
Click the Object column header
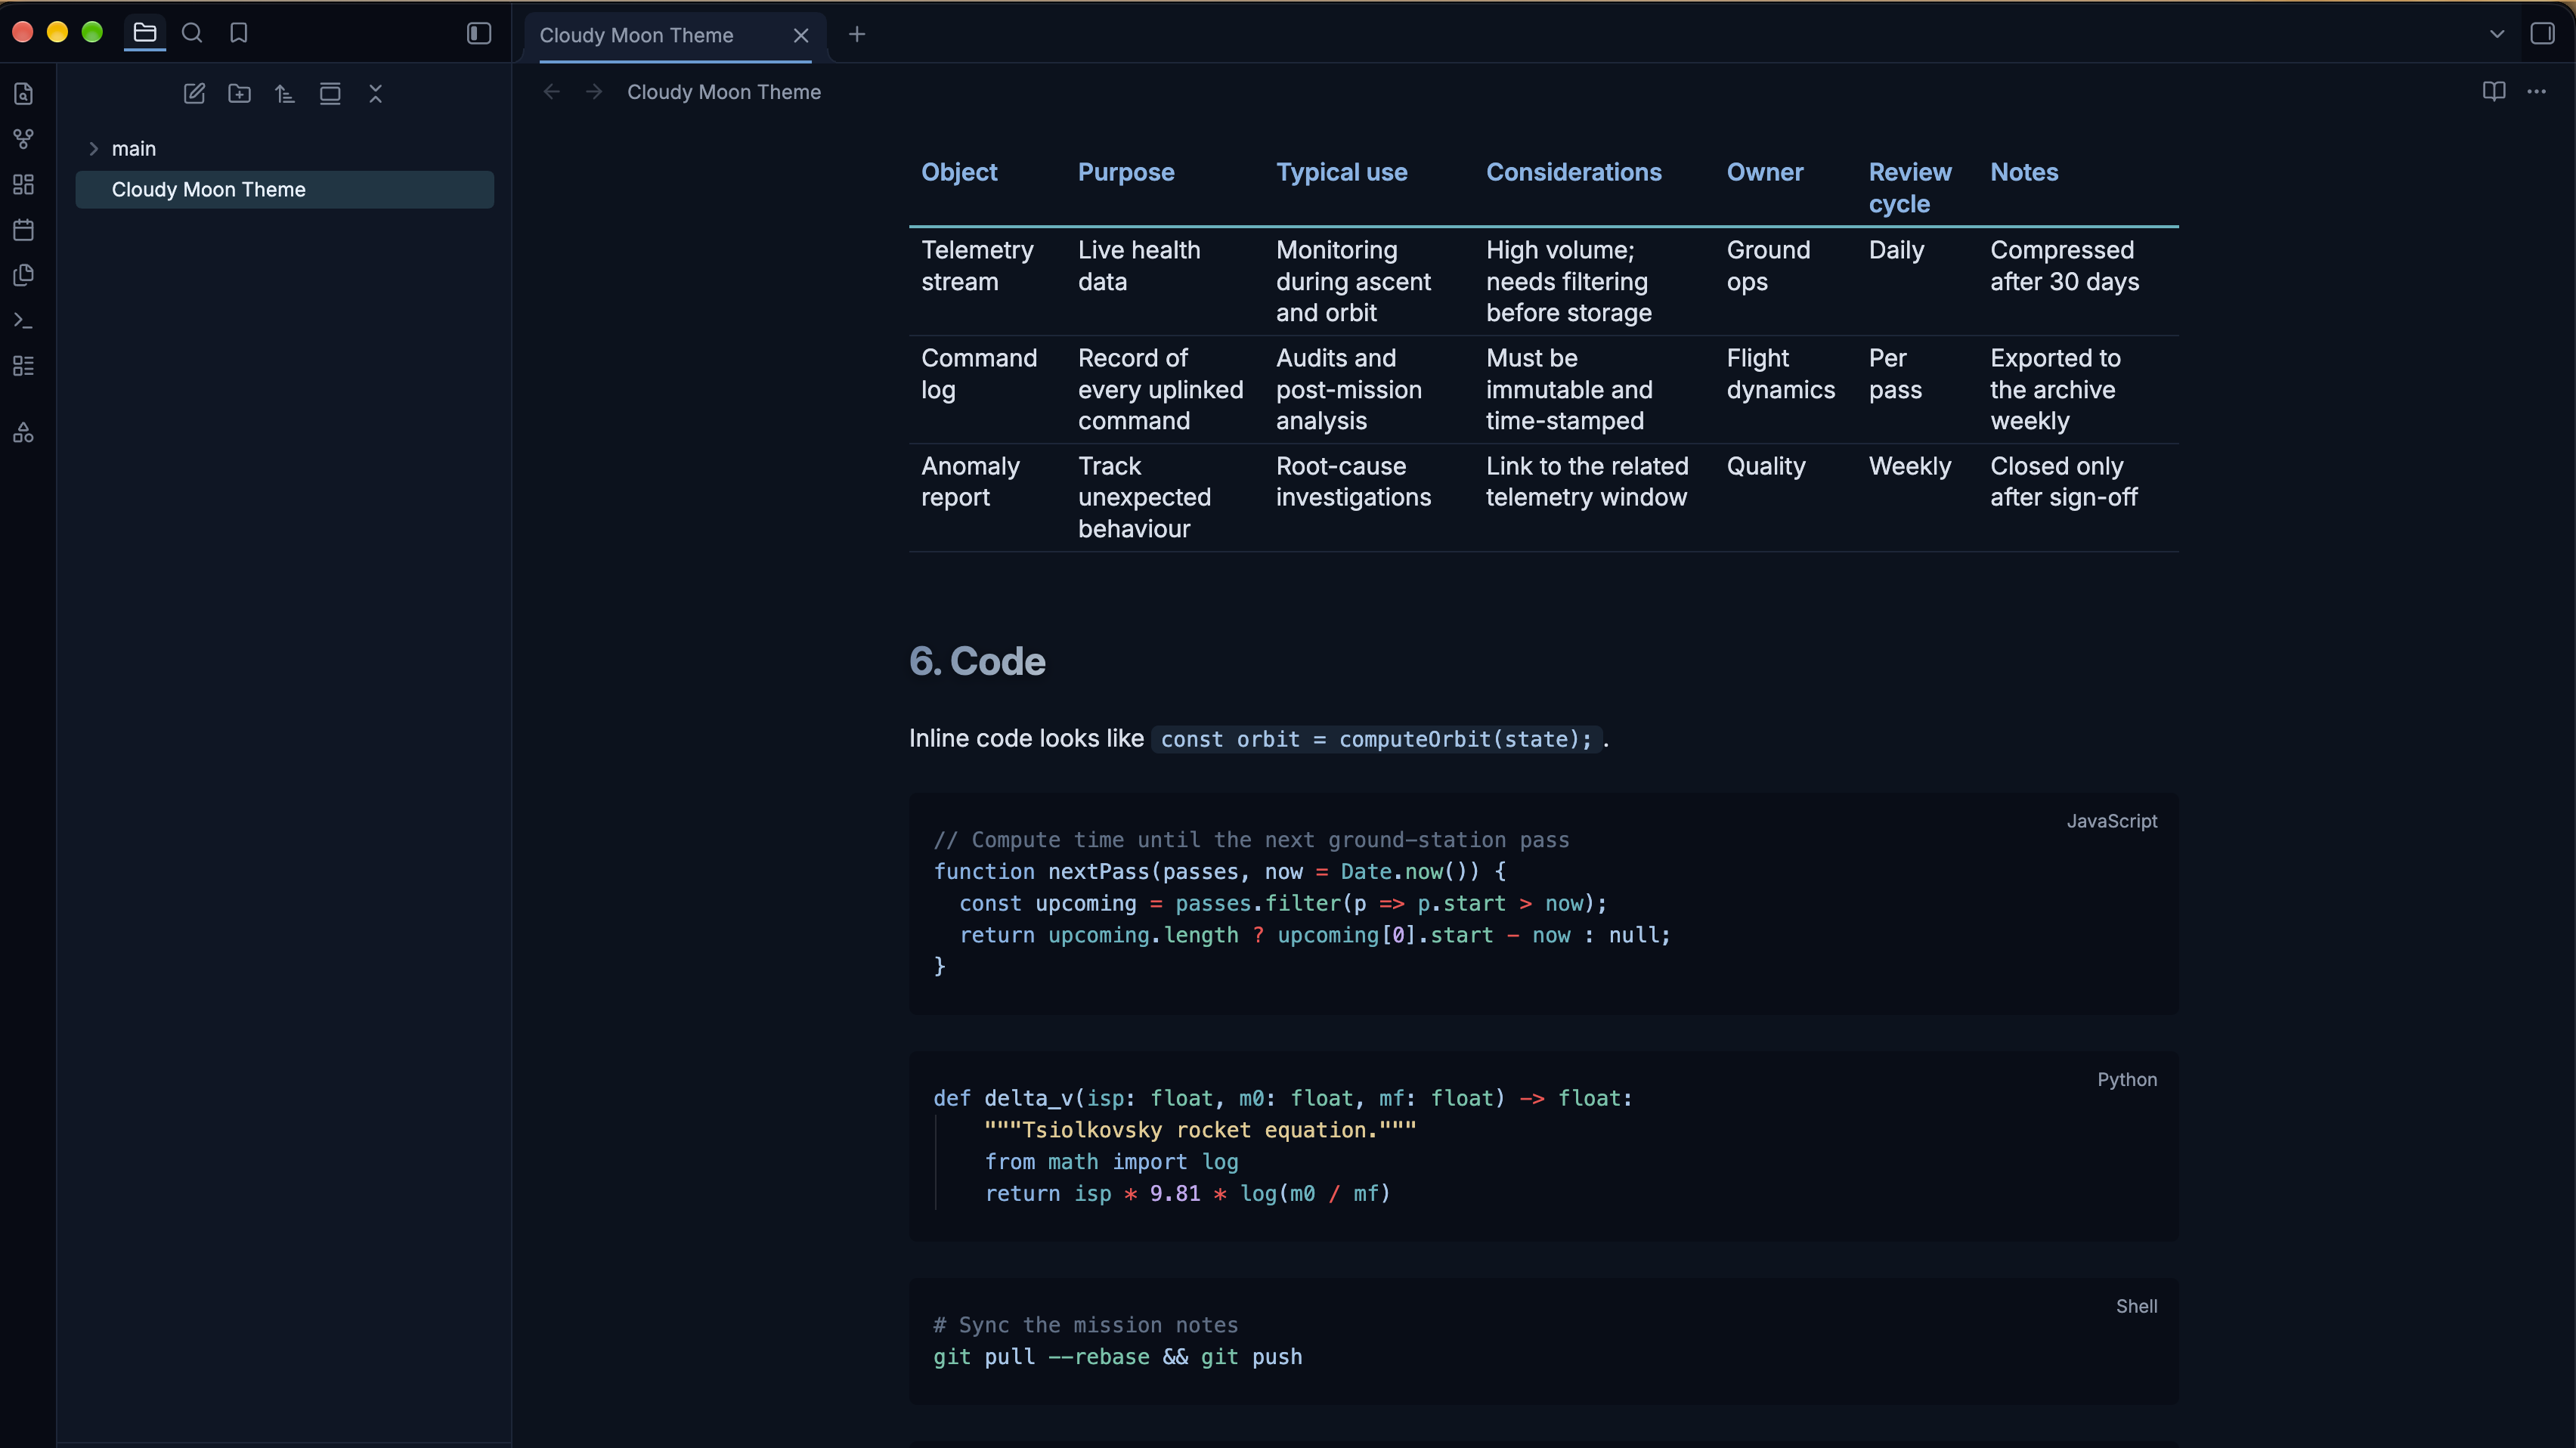(959, 172)
